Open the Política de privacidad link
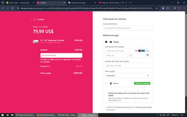 click(x=143, y=107)
